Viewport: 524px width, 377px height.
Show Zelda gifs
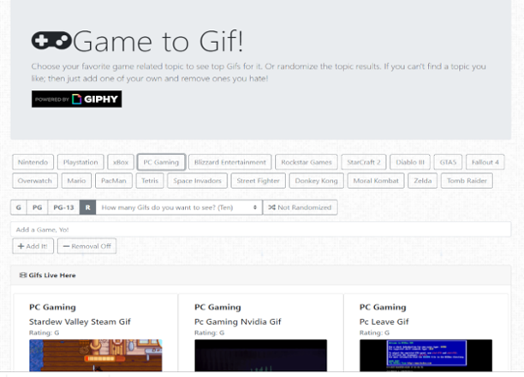pyautogui.click(x=423, y=181)
